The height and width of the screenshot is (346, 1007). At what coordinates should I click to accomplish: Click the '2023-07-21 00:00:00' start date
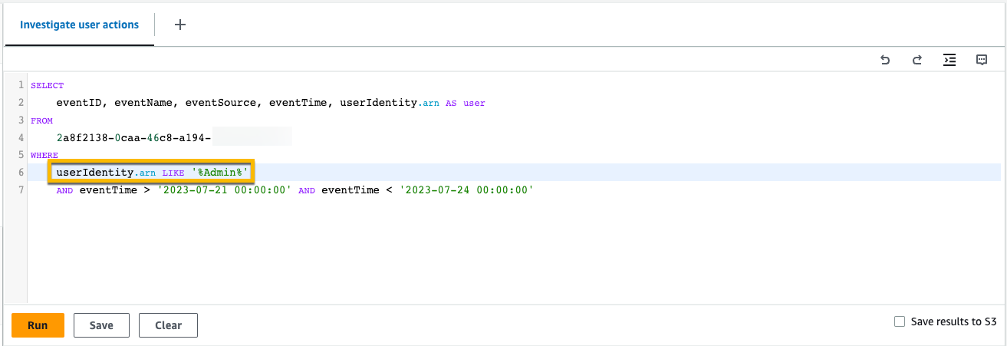pyautogui.click(x=224, y=190)
